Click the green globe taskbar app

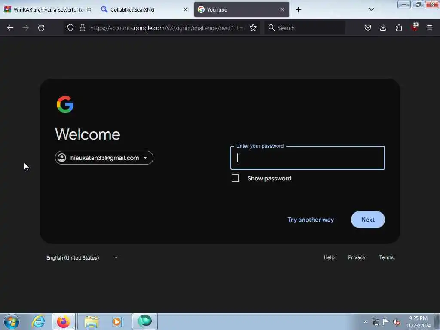[x=145, y=321]
